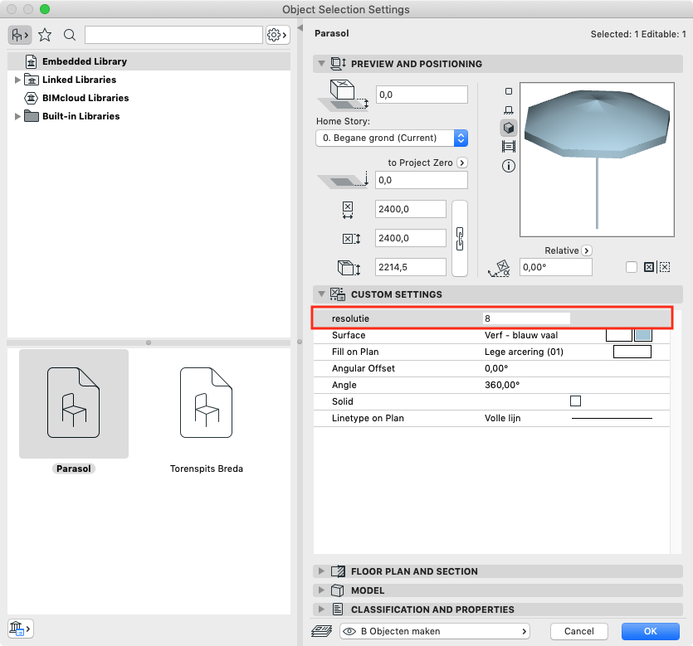Viewport: 693px width, 646px height.
Task: Edit the first 2400,0 dimension field
Action: [411, 209]
